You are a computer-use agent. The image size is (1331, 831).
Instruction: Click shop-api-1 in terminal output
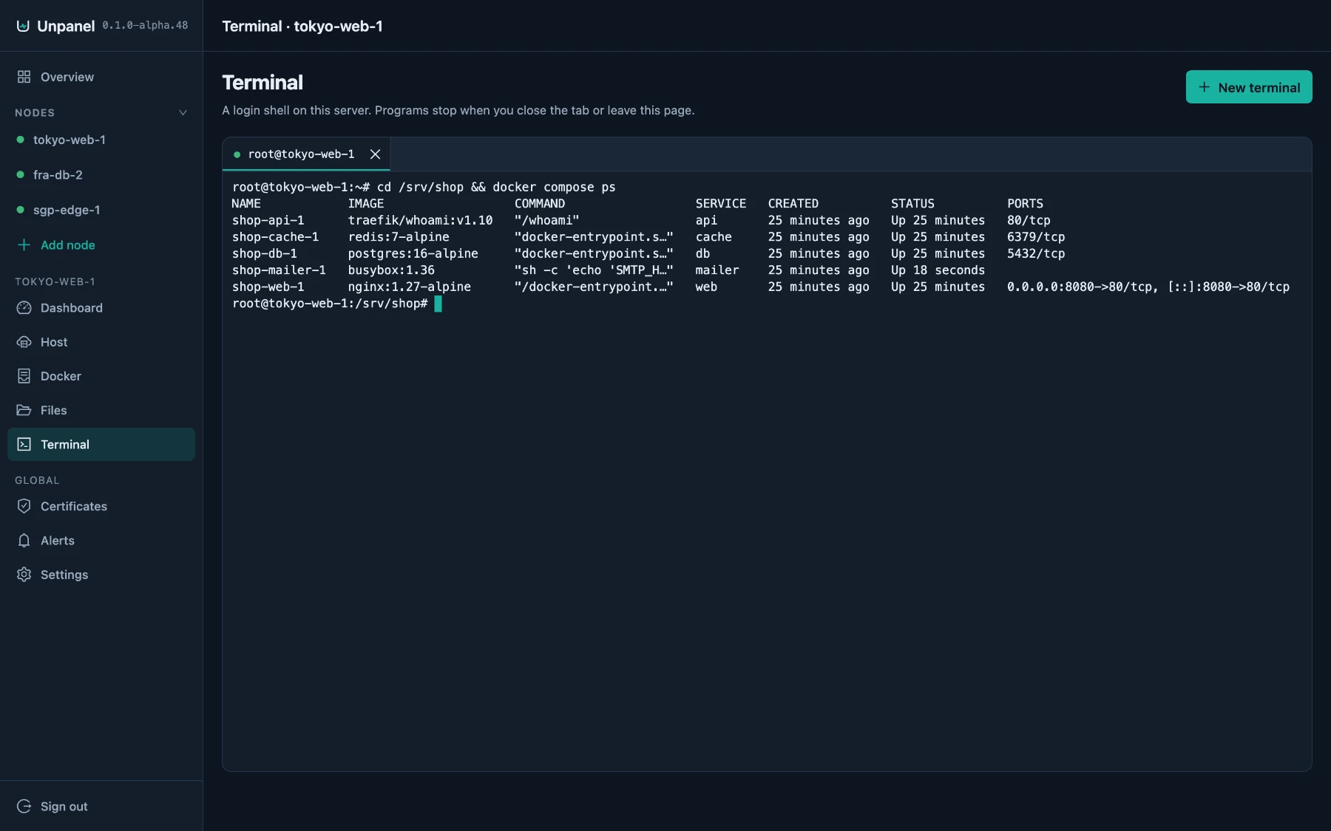268,220
